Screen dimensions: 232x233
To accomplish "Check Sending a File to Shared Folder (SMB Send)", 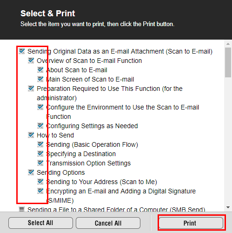I will 22,209.
